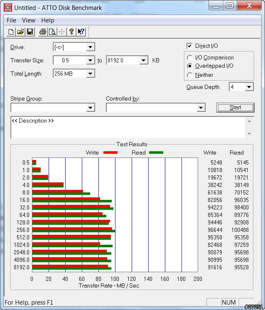
Task: Click the New document toolbar icon
Action: (11, 32)
